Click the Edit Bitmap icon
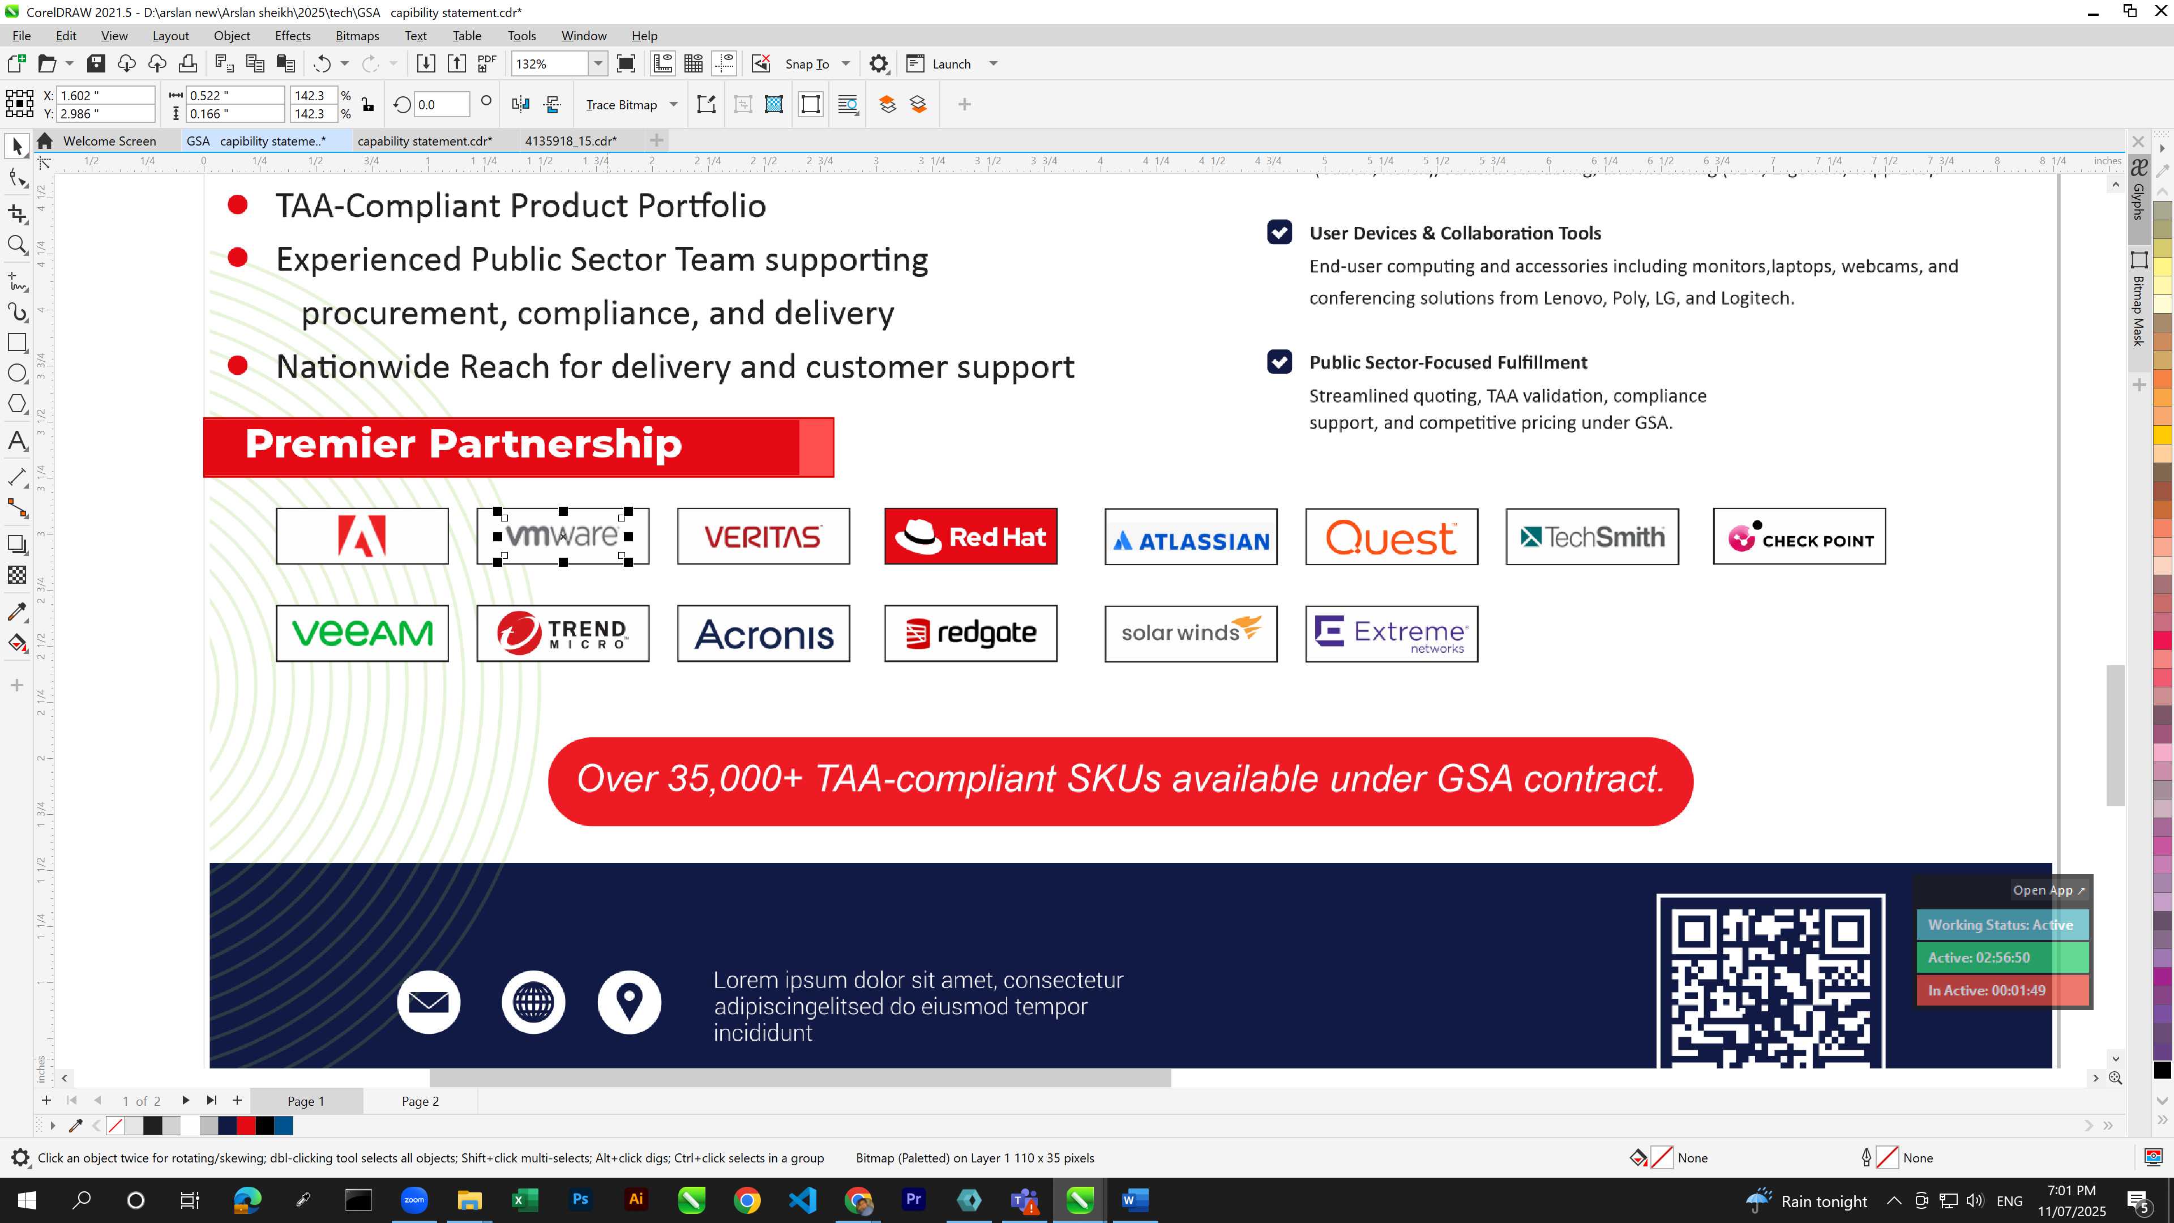Image resolution: width=2174 pixels, height=1223 pixels. tap(707, 105)
